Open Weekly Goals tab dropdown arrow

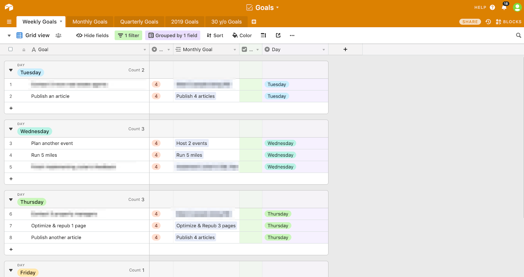tap(61, 21)
